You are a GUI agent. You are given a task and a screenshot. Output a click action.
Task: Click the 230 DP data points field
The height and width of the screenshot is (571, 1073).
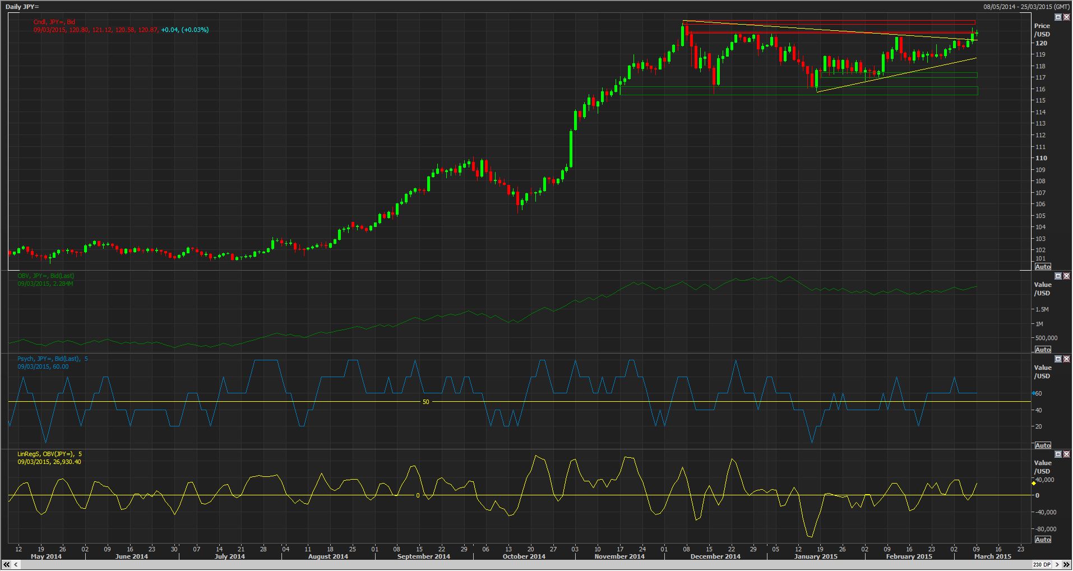click(1043, 565)
